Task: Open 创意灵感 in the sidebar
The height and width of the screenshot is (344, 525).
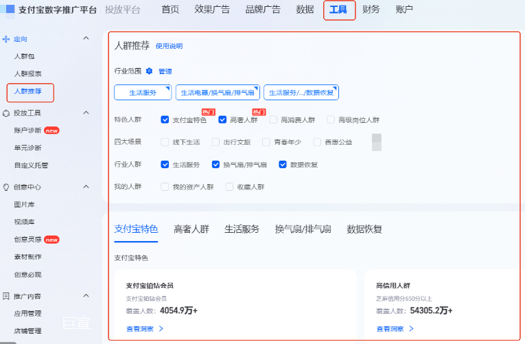Action: click(x=27, y=239)
